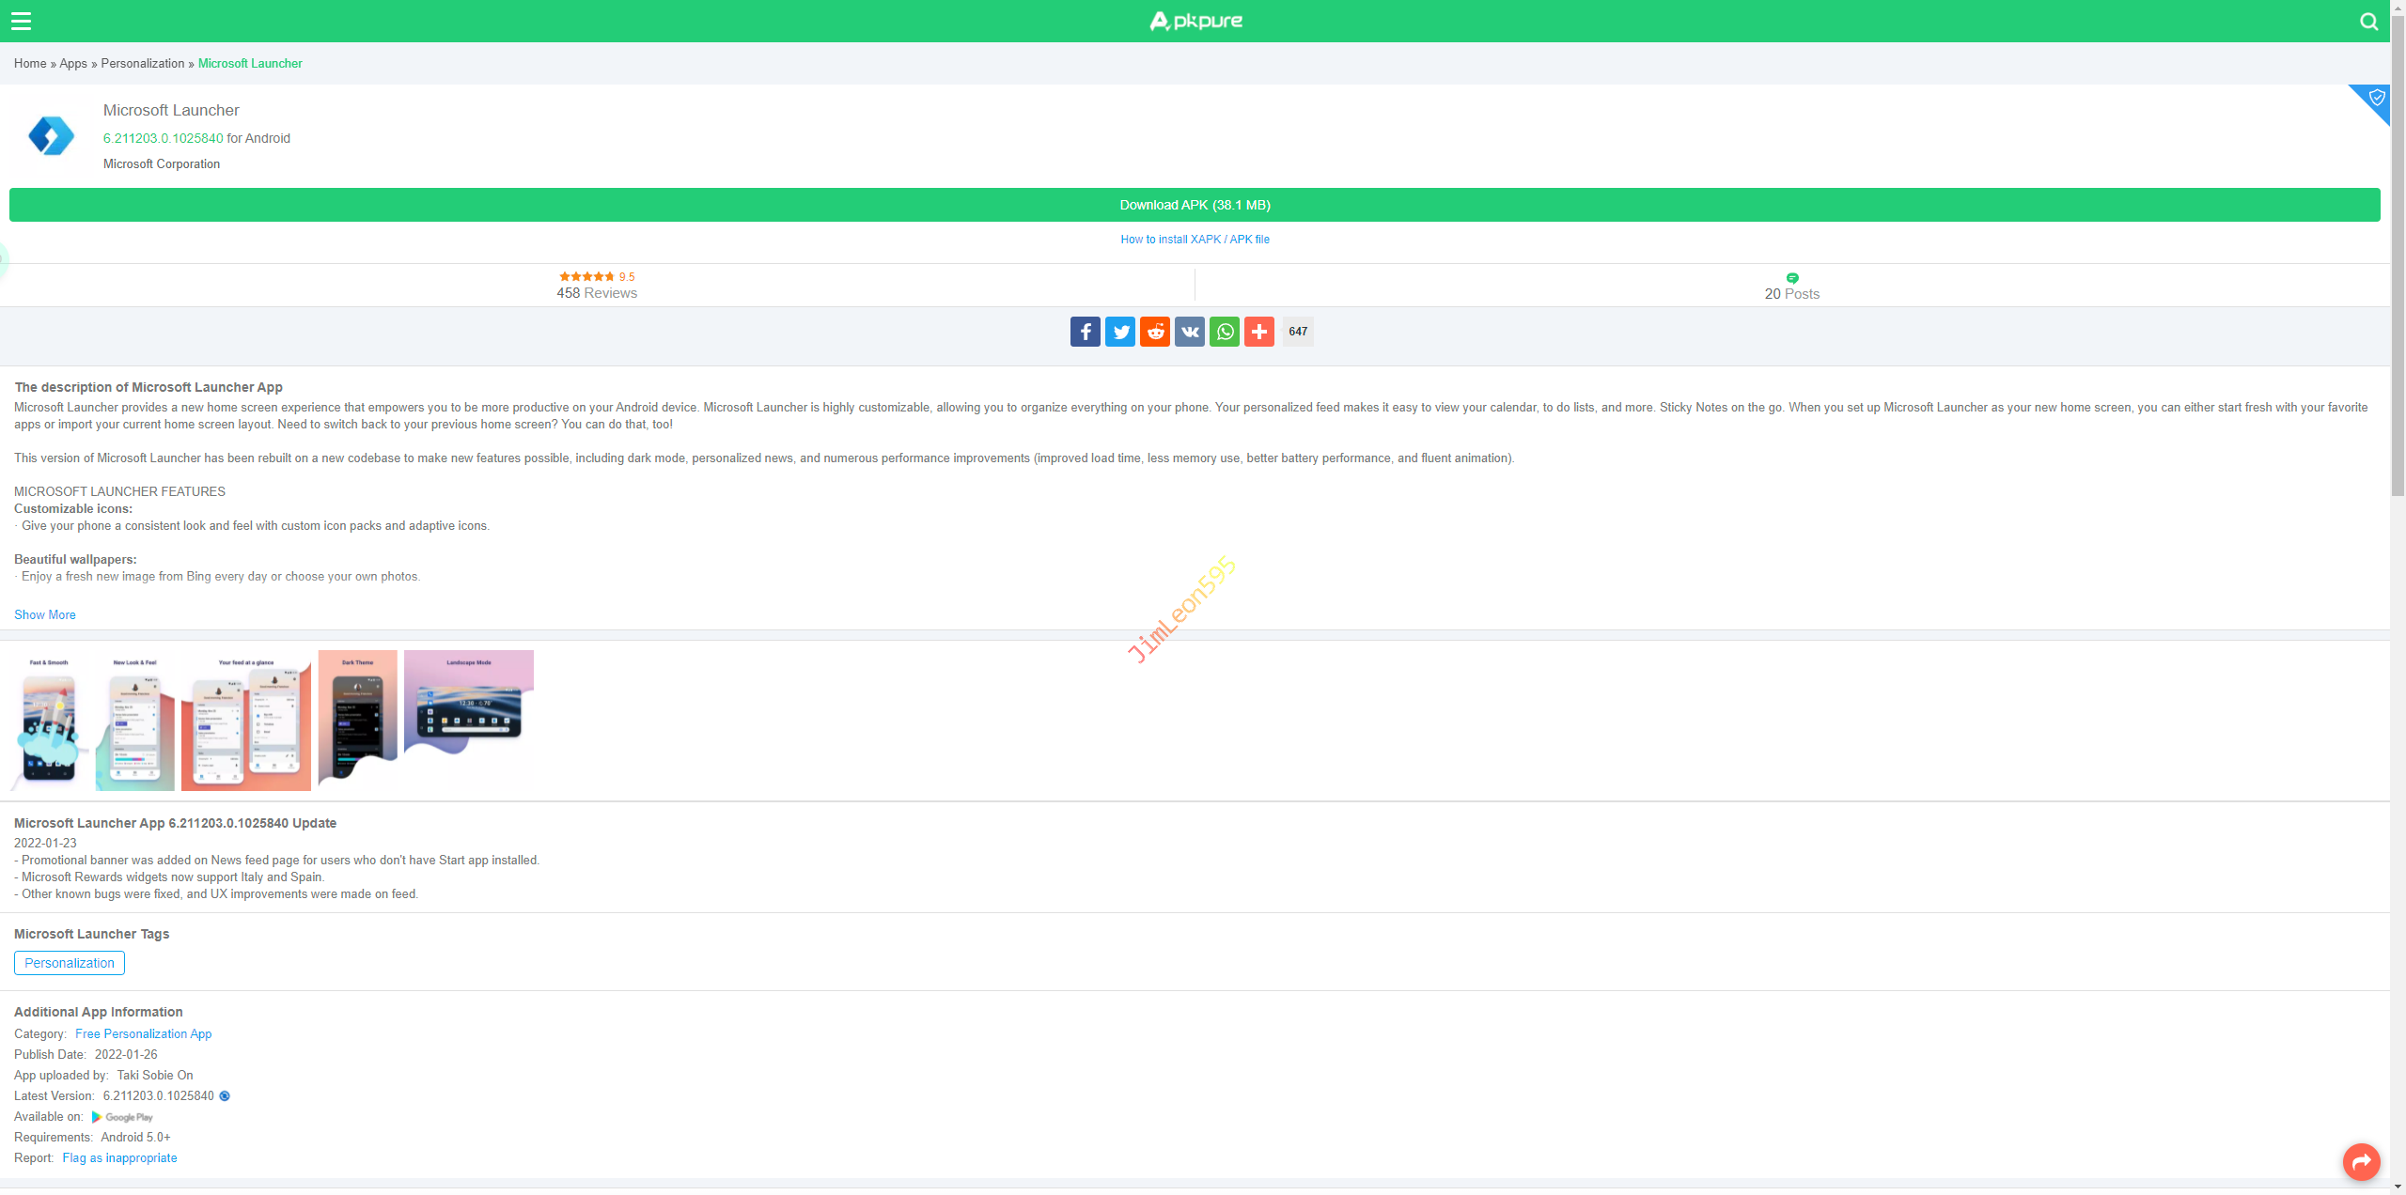
Task: Click the floating red share button
Action: click(x=2361, y=1162)
